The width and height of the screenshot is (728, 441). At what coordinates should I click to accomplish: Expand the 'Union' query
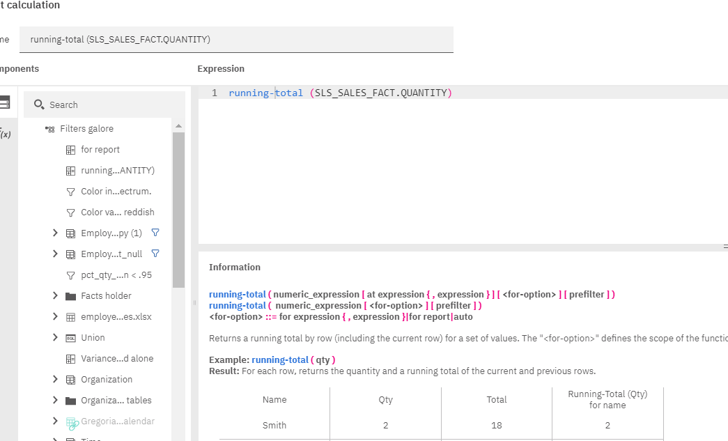55,337
